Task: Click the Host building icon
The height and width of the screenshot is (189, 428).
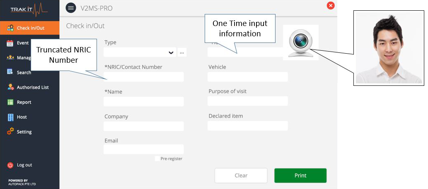Action: [10, 117]
